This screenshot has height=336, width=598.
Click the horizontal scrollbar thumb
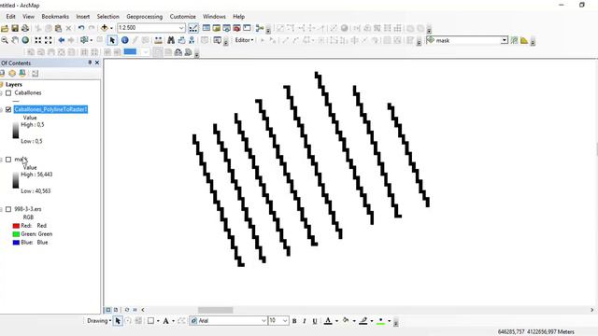pos(215,310)
